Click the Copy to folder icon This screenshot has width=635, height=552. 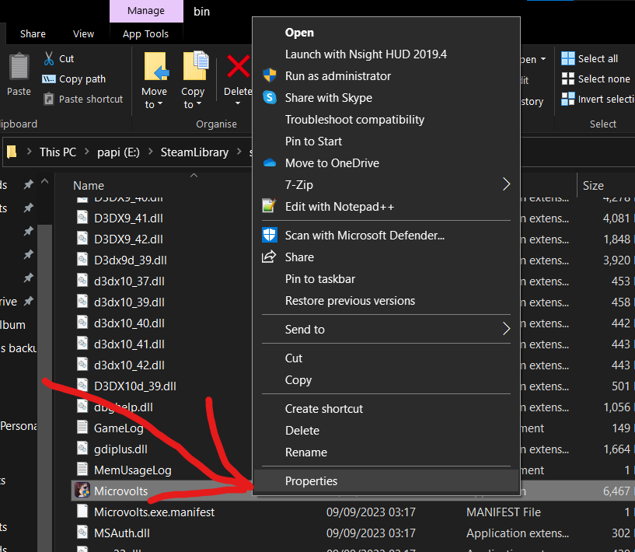(x=195, y=65)
